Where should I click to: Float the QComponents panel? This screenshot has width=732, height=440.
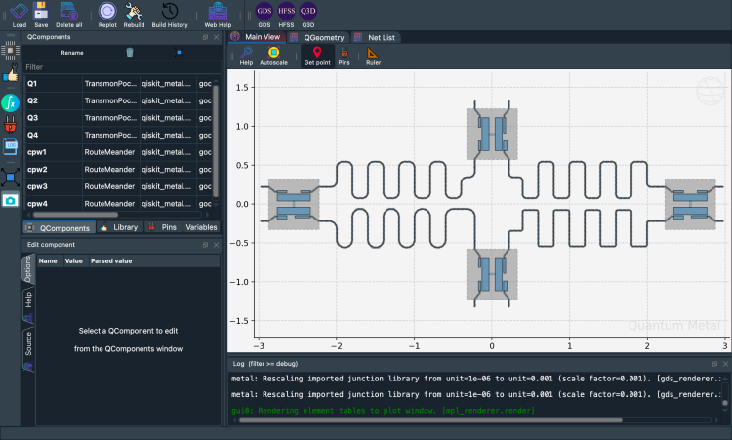[205, 37]
